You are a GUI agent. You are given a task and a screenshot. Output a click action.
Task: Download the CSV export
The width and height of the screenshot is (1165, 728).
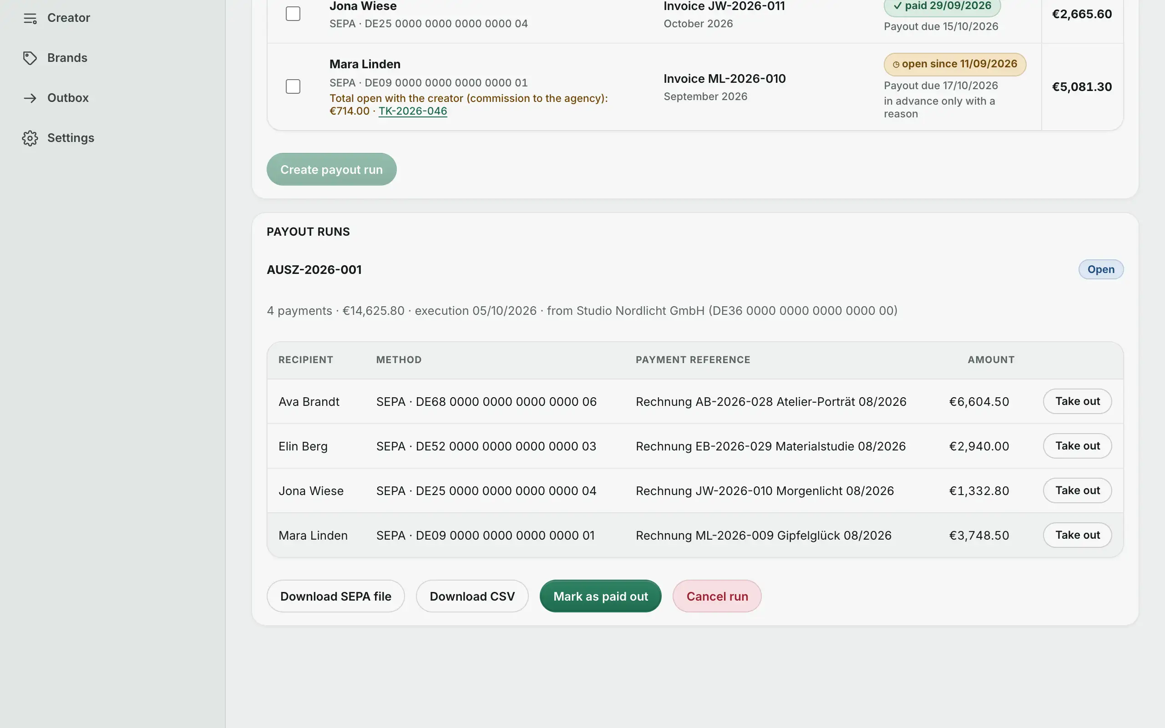tap(472, 596)
